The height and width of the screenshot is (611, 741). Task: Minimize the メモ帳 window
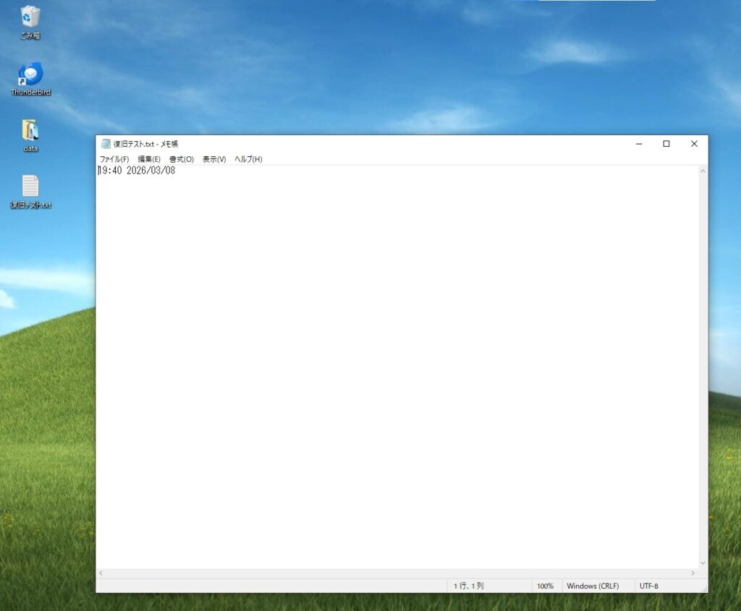click(639, 144)
